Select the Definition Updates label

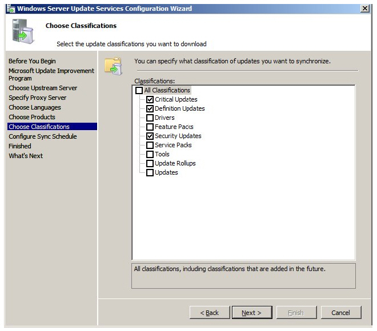pos(179,108)
